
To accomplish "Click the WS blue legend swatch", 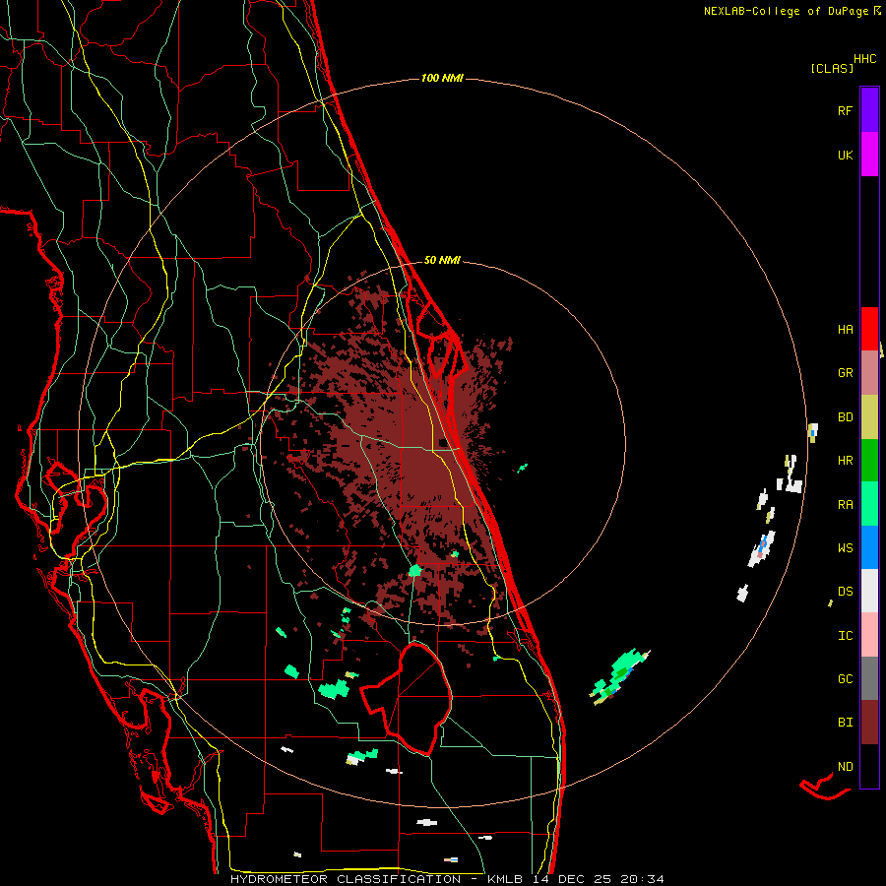I will [869, 547].
